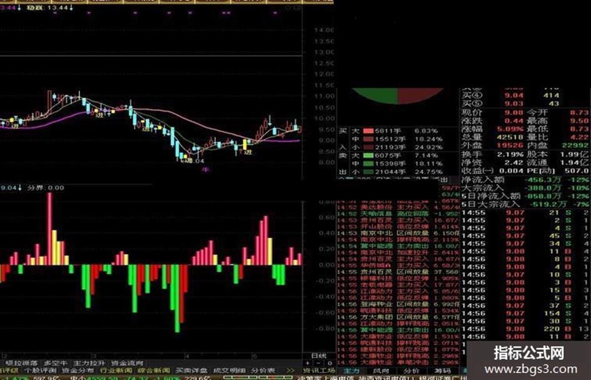Click the 5日净流入额 -858.8万 figure
591x380 pixels.
click(543, 196)
